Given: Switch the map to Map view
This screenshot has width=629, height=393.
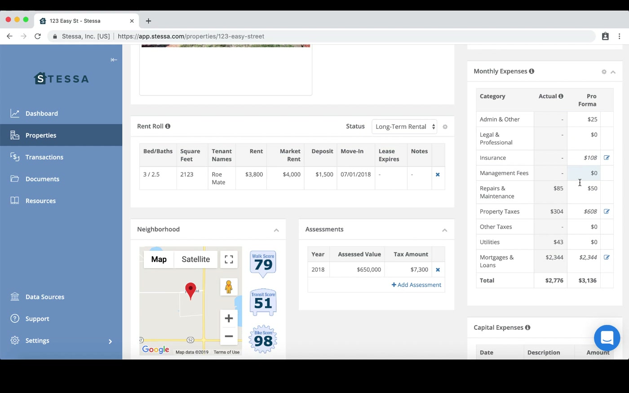Looking at the screenshot, I should [159, 259].
